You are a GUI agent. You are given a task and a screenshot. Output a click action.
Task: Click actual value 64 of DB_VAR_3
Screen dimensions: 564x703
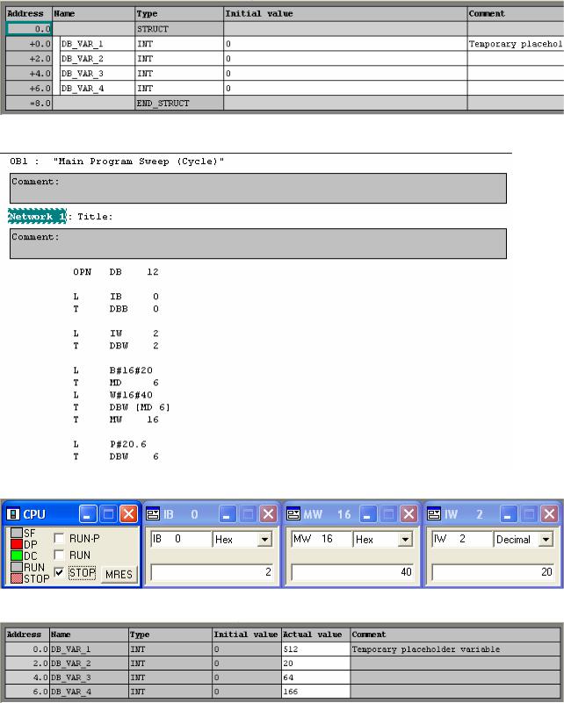coord(316,677)
